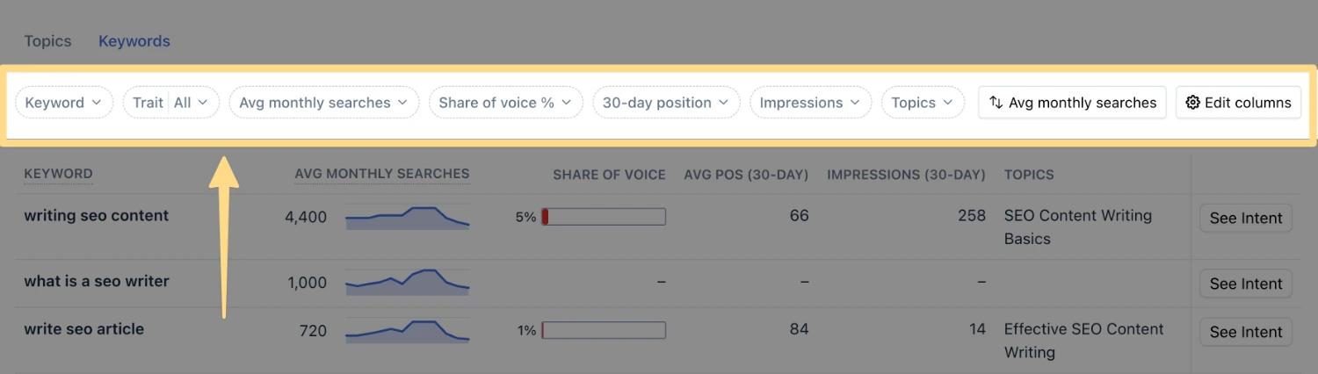Expand the Impressions filter dropdown
The width and height of the screenshot is (1318, 374).
point(809,103)
